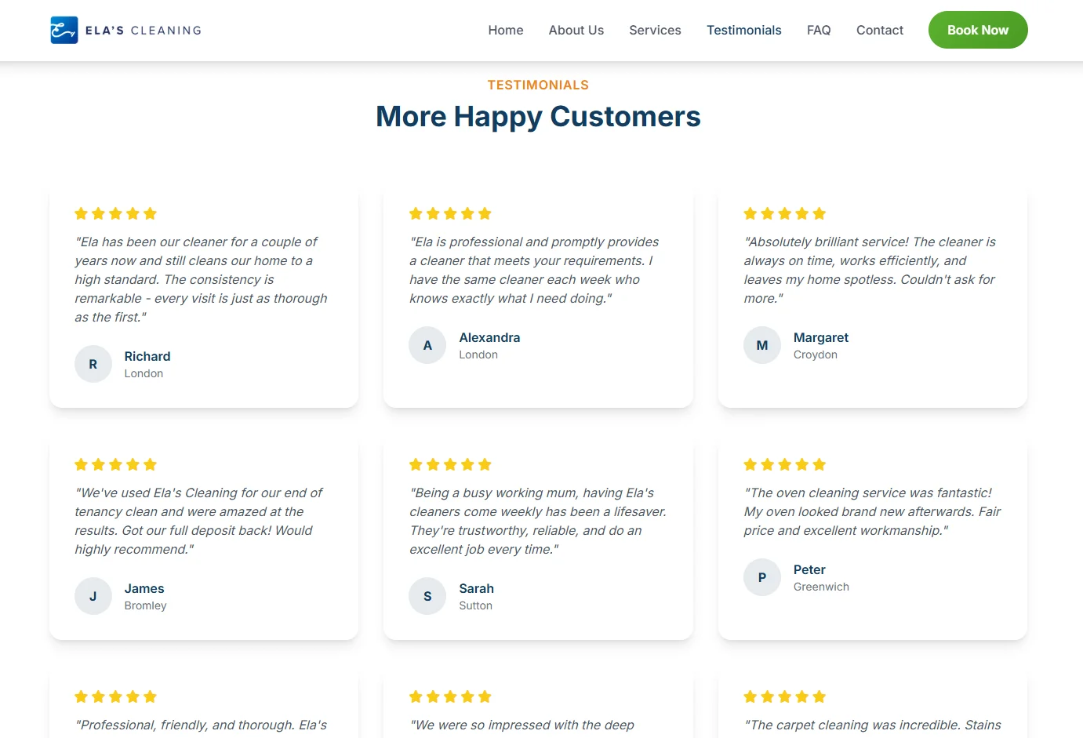Select Alexandra's avatar circle
Viewport: 1083px width, 738px height.
[427, 345]
